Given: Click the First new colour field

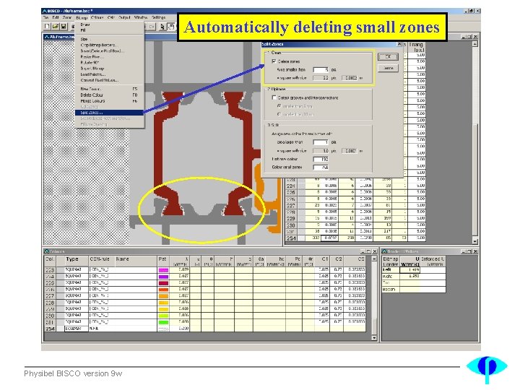Looking at the screenshot, I should 321,159.
